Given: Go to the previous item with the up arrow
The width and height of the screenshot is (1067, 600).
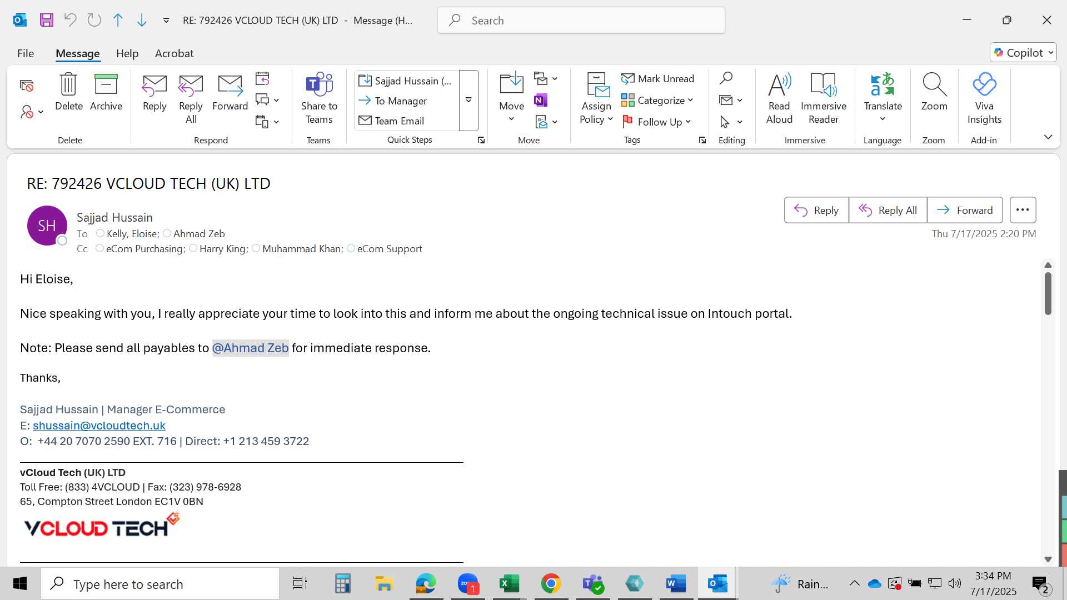Looking at the screenshot, I should 118,21.
